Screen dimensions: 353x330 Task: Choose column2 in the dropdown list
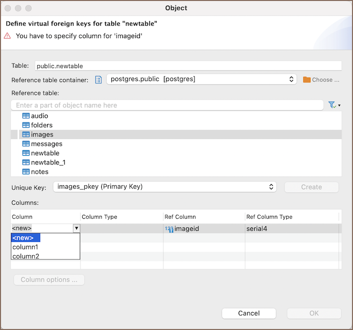[x=26, y=256]
